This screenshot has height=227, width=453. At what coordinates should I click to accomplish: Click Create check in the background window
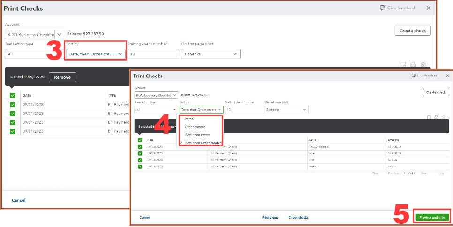point(413,30)
